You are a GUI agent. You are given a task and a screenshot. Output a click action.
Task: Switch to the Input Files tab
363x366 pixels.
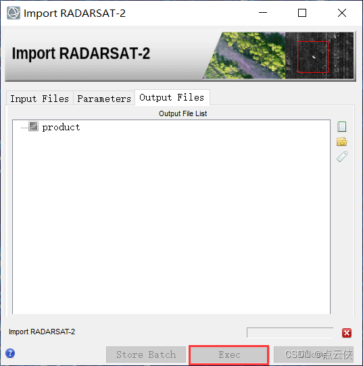[40, 99]
